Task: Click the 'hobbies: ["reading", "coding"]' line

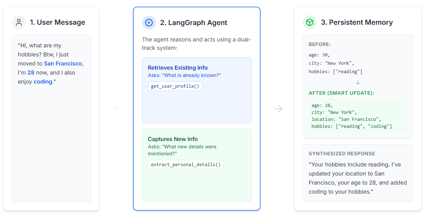Action: (352, 126)
